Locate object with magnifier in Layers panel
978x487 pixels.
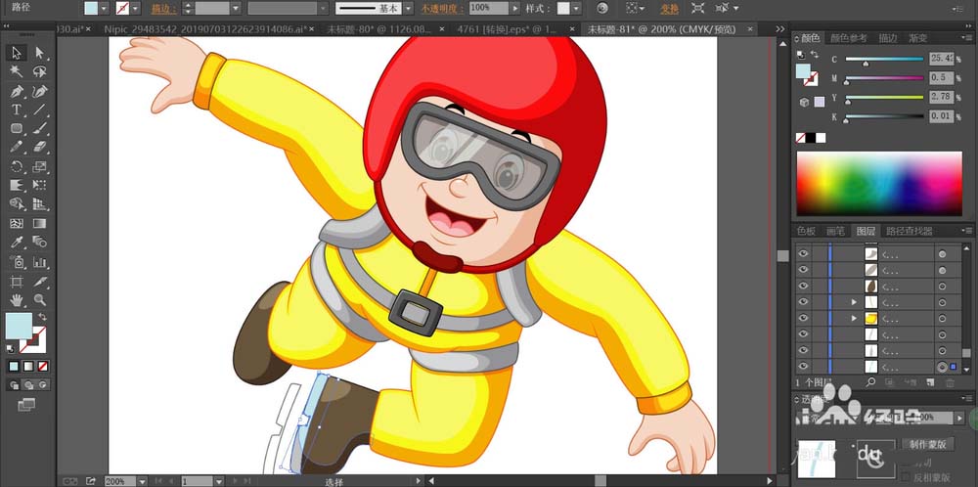870,381
